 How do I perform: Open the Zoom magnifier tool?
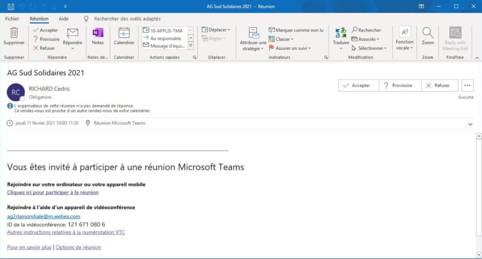[x=427, y=33]
